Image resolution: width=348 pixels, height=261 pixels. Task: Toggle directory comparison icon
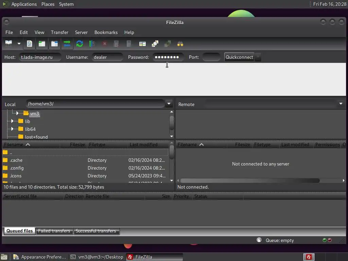pos(155,44)
